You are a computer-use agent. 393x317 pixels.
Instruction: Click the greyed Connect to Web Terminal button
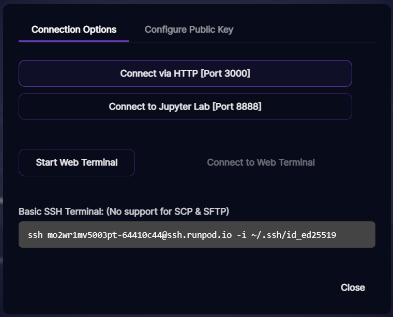point(261,162)
